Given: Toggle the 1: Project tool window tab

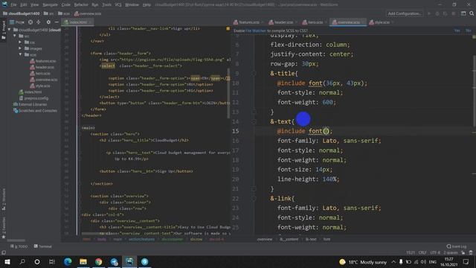Looking at the screenshot, I should (4, 30).
